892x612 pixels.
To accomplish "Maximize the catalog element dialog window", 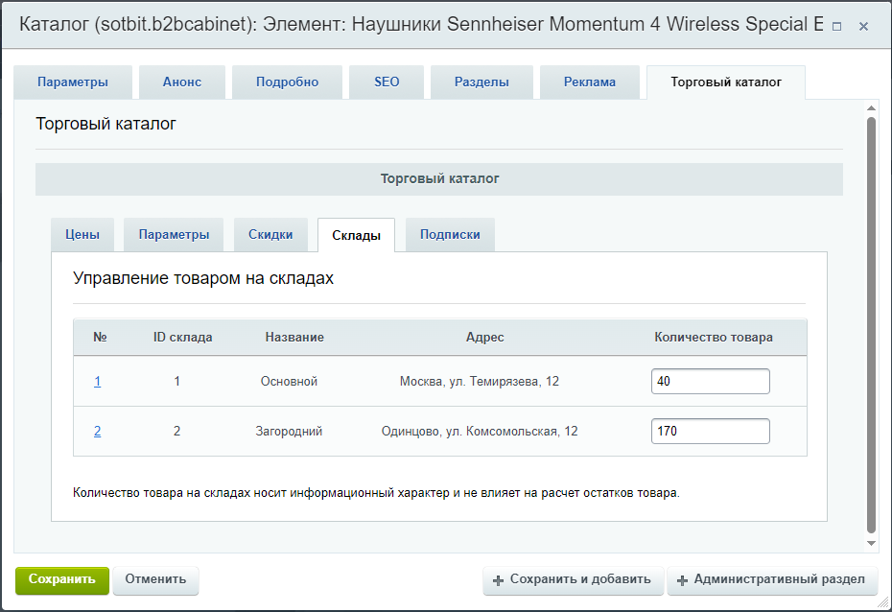I will tap(836, 26).
